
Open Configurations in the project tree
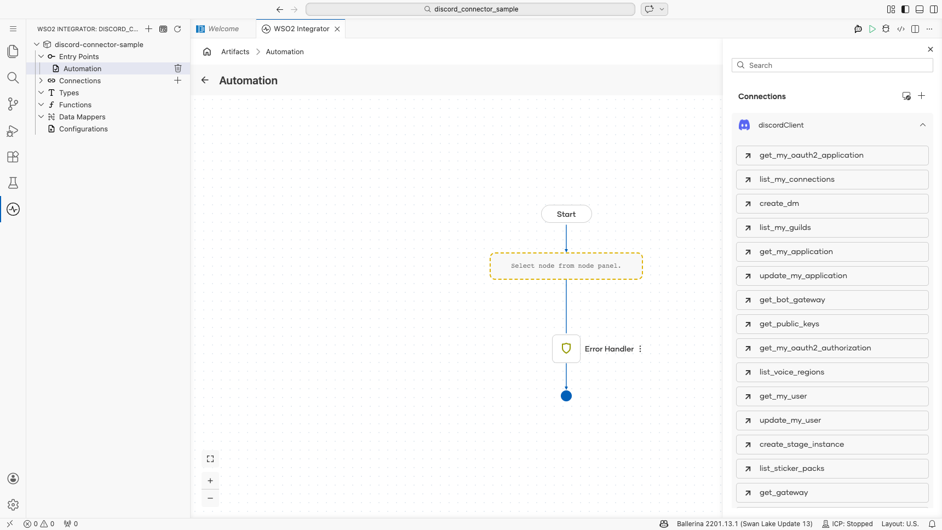point(83,129)
